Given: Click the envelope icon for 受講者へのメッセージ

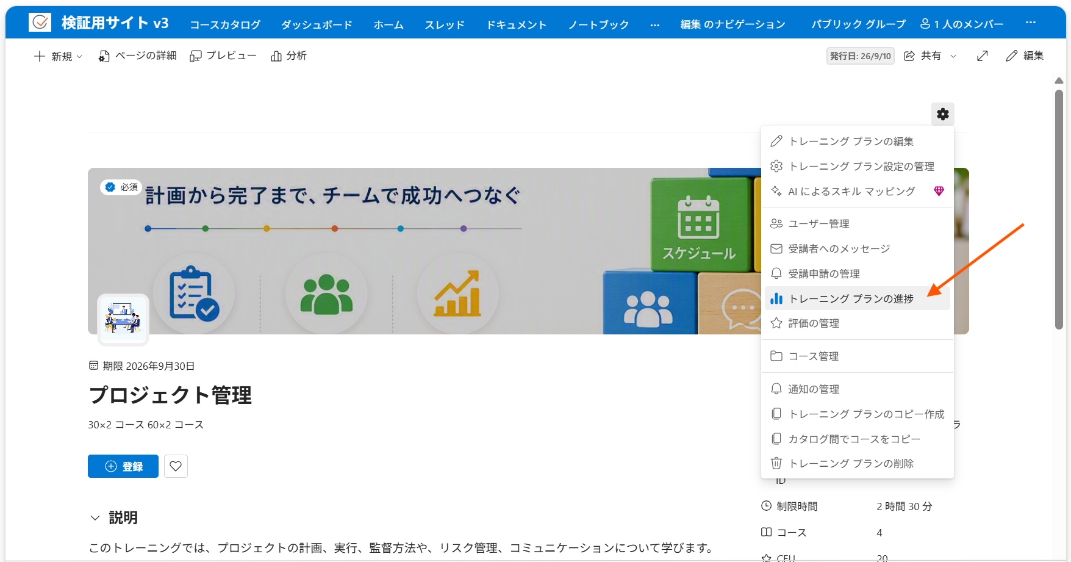Looking at the screenshot, I should (776, 248).
